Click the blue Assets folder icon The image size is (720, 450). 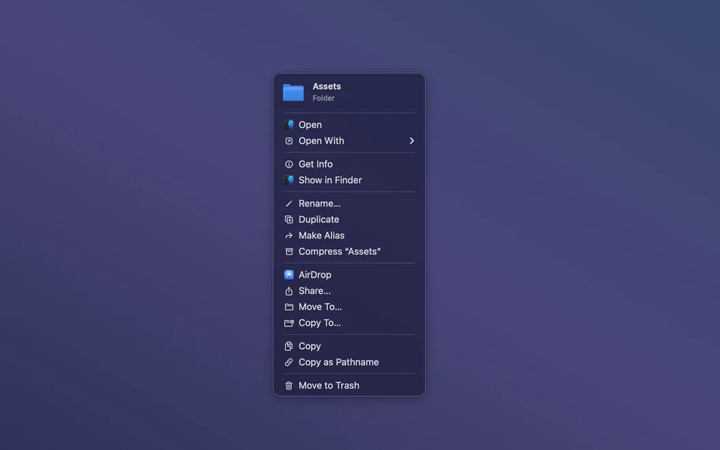coord(293,92)
